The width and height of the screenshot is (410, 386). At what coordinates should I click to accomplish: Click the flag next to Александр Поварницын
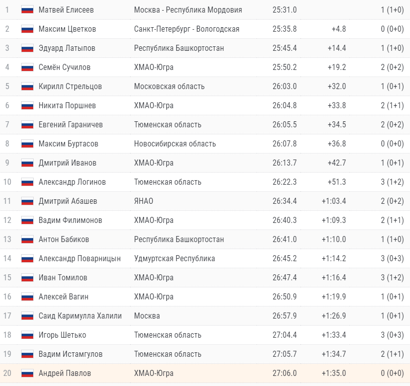pyautogui.click(x=27, y=259)
